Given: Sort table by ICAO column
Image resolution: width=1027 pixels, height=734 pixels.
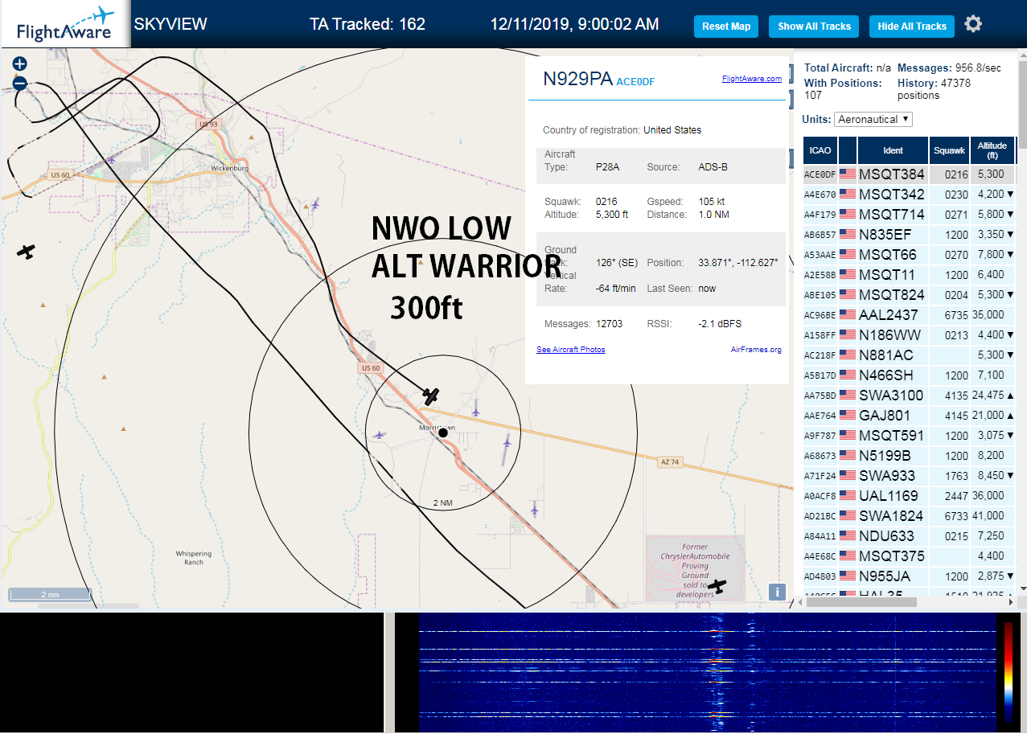Looking at the screenshot, I should click(x=820, y=150).
